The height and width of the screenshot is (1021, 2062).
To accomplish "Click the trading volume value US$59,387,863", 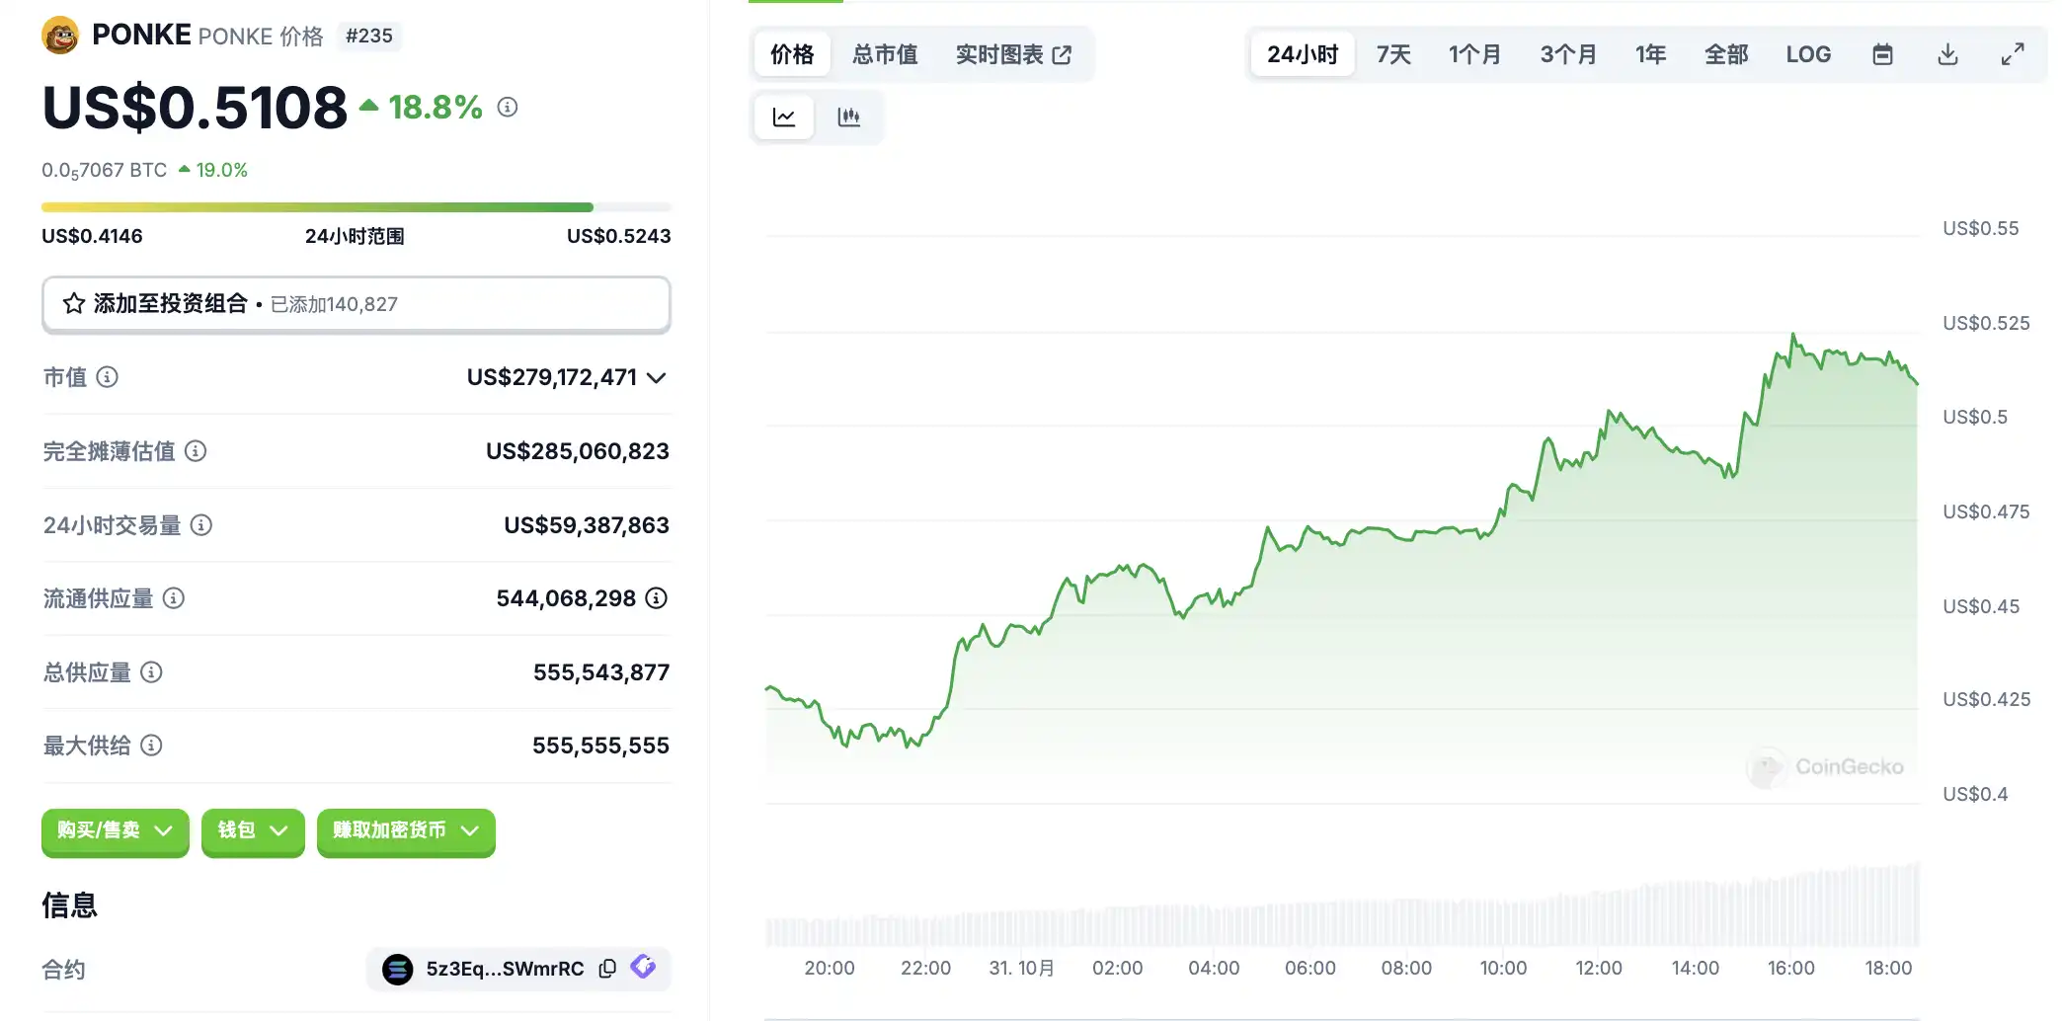I will click(587, 525).
